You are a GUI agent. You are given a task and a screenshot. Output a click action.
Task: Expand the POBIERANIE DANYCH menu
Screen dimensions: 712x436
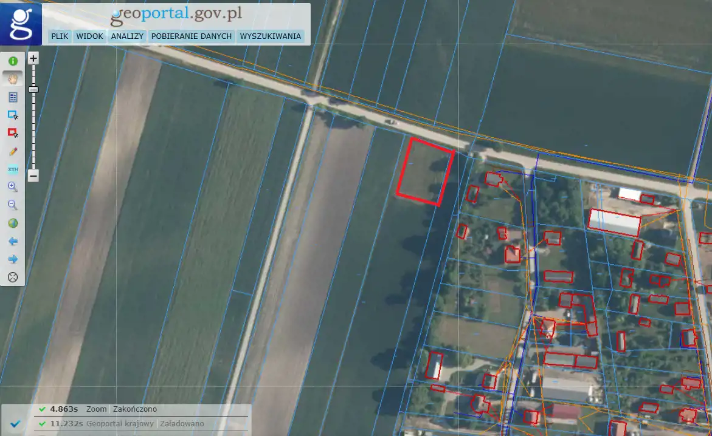[192, 36]
